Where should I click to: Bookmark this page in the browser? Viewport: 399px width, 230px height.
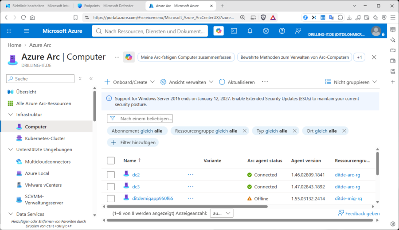click(75, 17)
